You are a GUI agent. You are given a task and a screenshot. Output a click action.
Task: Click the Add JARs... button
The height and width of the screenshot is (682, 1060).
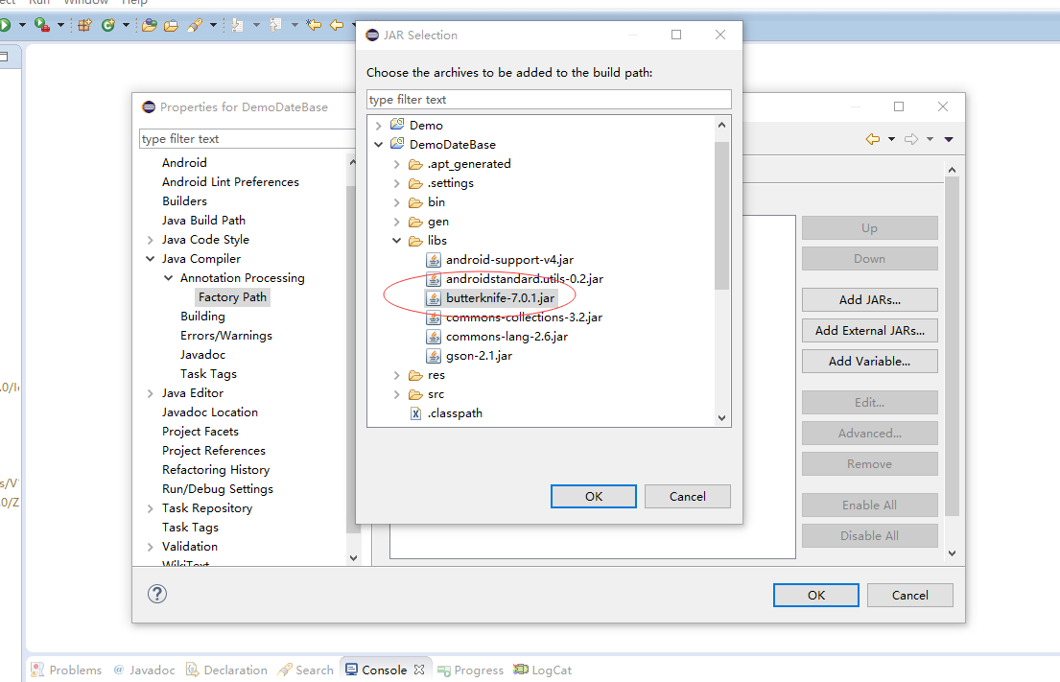[x=869, y=299]
